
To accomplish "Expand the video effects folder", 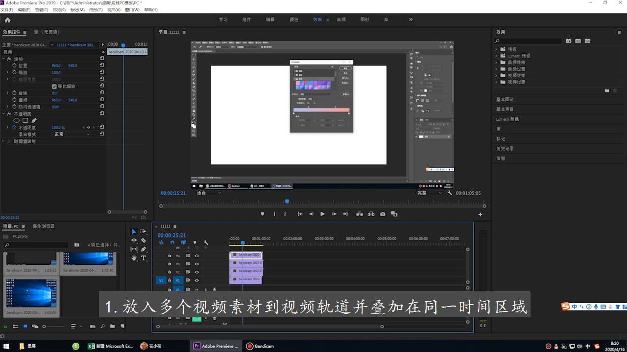I will tap(496, 75).
